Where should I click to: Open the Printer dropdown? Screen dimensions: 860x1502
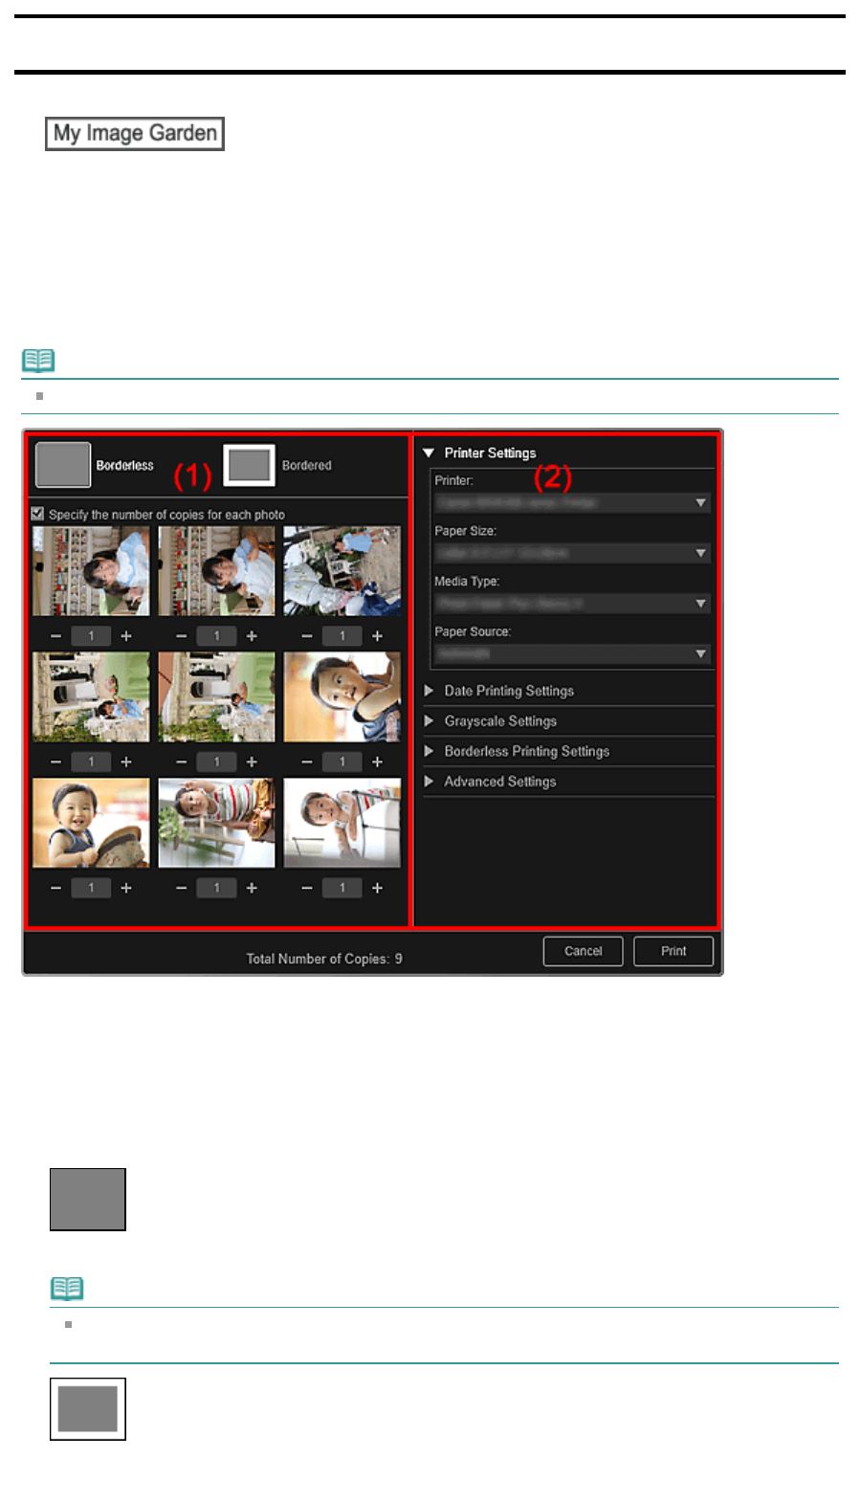(x=572, y=502)
